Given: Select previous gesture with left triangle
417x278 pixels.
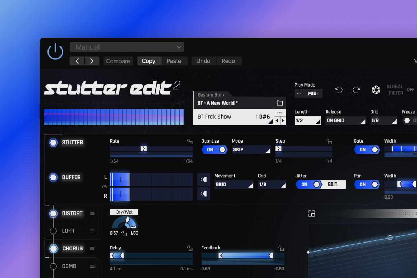Looking at the screenshot, I should click(x=277, y=121).
